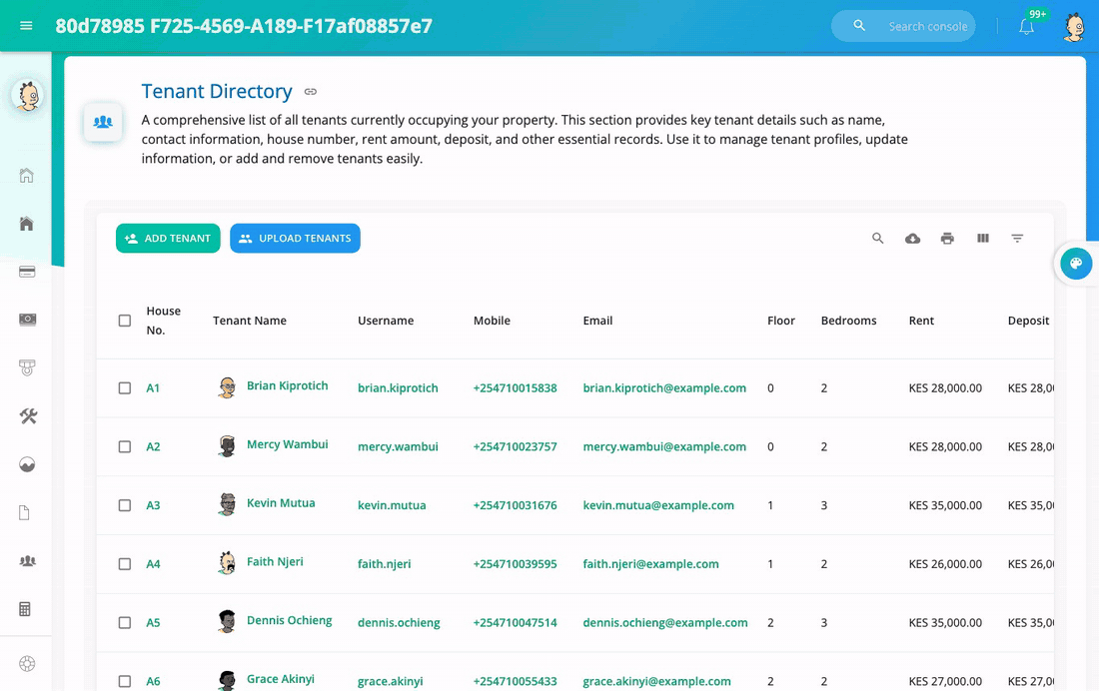Open username grace.akinyi link
This screenshot has width=1099, height=691.
tap(391, 681)
